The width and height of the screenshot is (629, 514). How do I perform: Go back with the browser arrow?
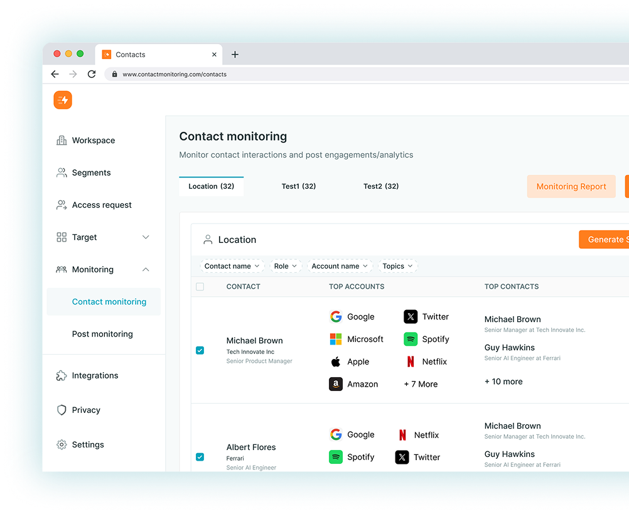click(x=55, y=74)
